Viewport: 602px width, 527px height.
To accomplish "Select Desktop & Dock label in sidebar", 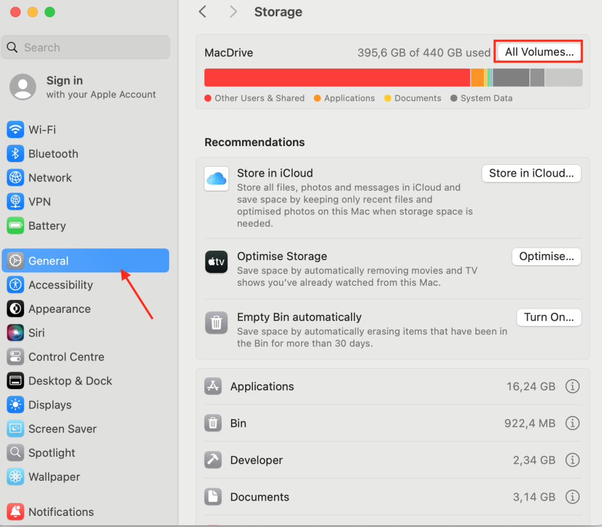I will [71, 381].
